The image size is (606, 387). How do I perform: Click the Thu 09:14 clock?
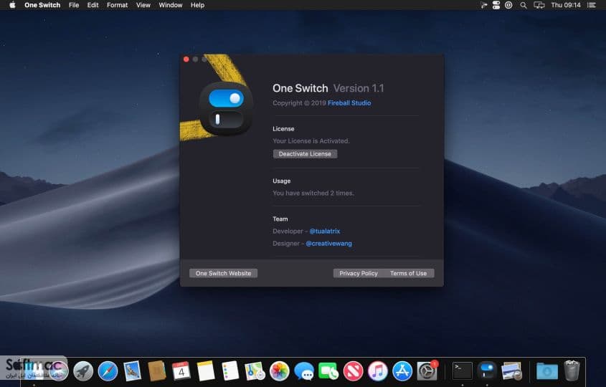(566, 5)
